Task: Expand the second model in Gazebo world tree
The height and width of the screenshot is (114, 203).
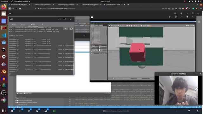Action: click(93, 29)
